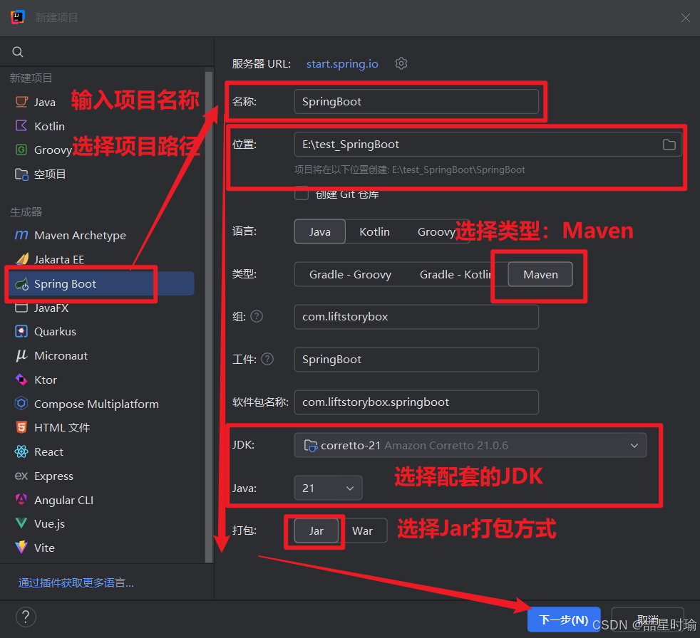Select the Vite lightning icon
Image resolution: width=700 pixels, height=638 pixels.
point(21,548)
